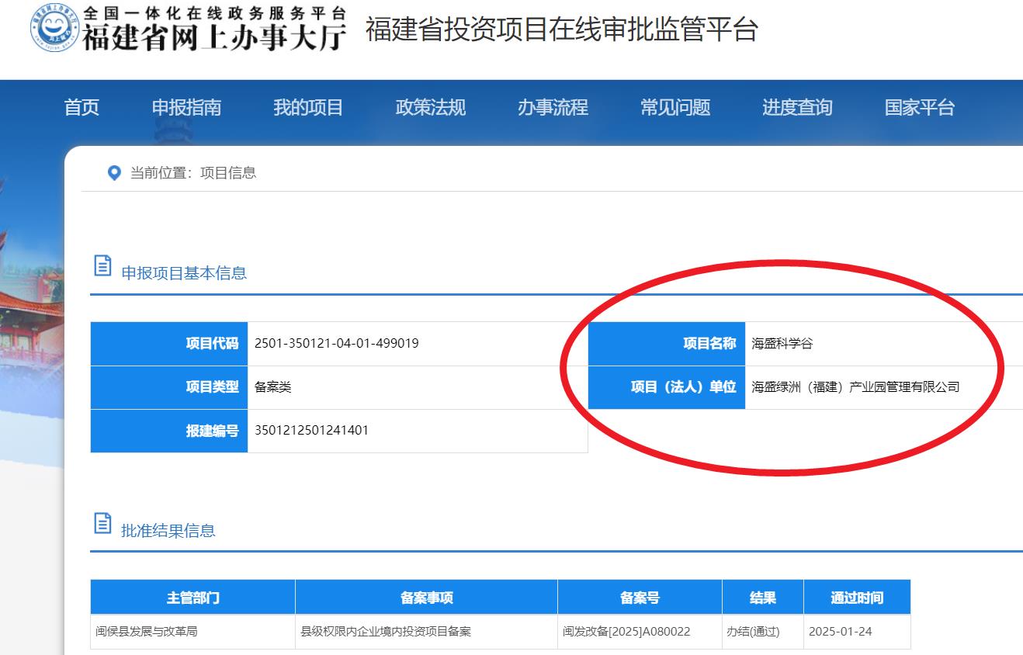Open the 首页 navigation item
This screenshot has height=655, width=1023.
pos(81,108)
